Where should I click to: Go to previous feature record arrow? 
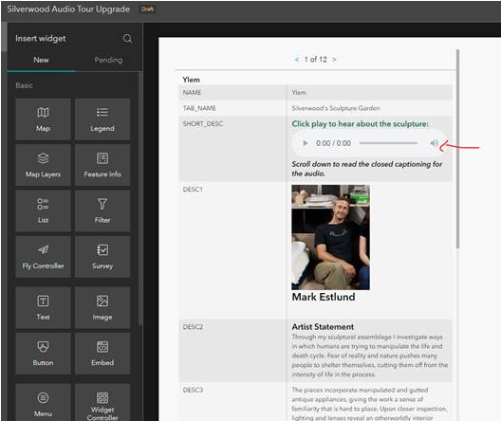tap(297, 60)
